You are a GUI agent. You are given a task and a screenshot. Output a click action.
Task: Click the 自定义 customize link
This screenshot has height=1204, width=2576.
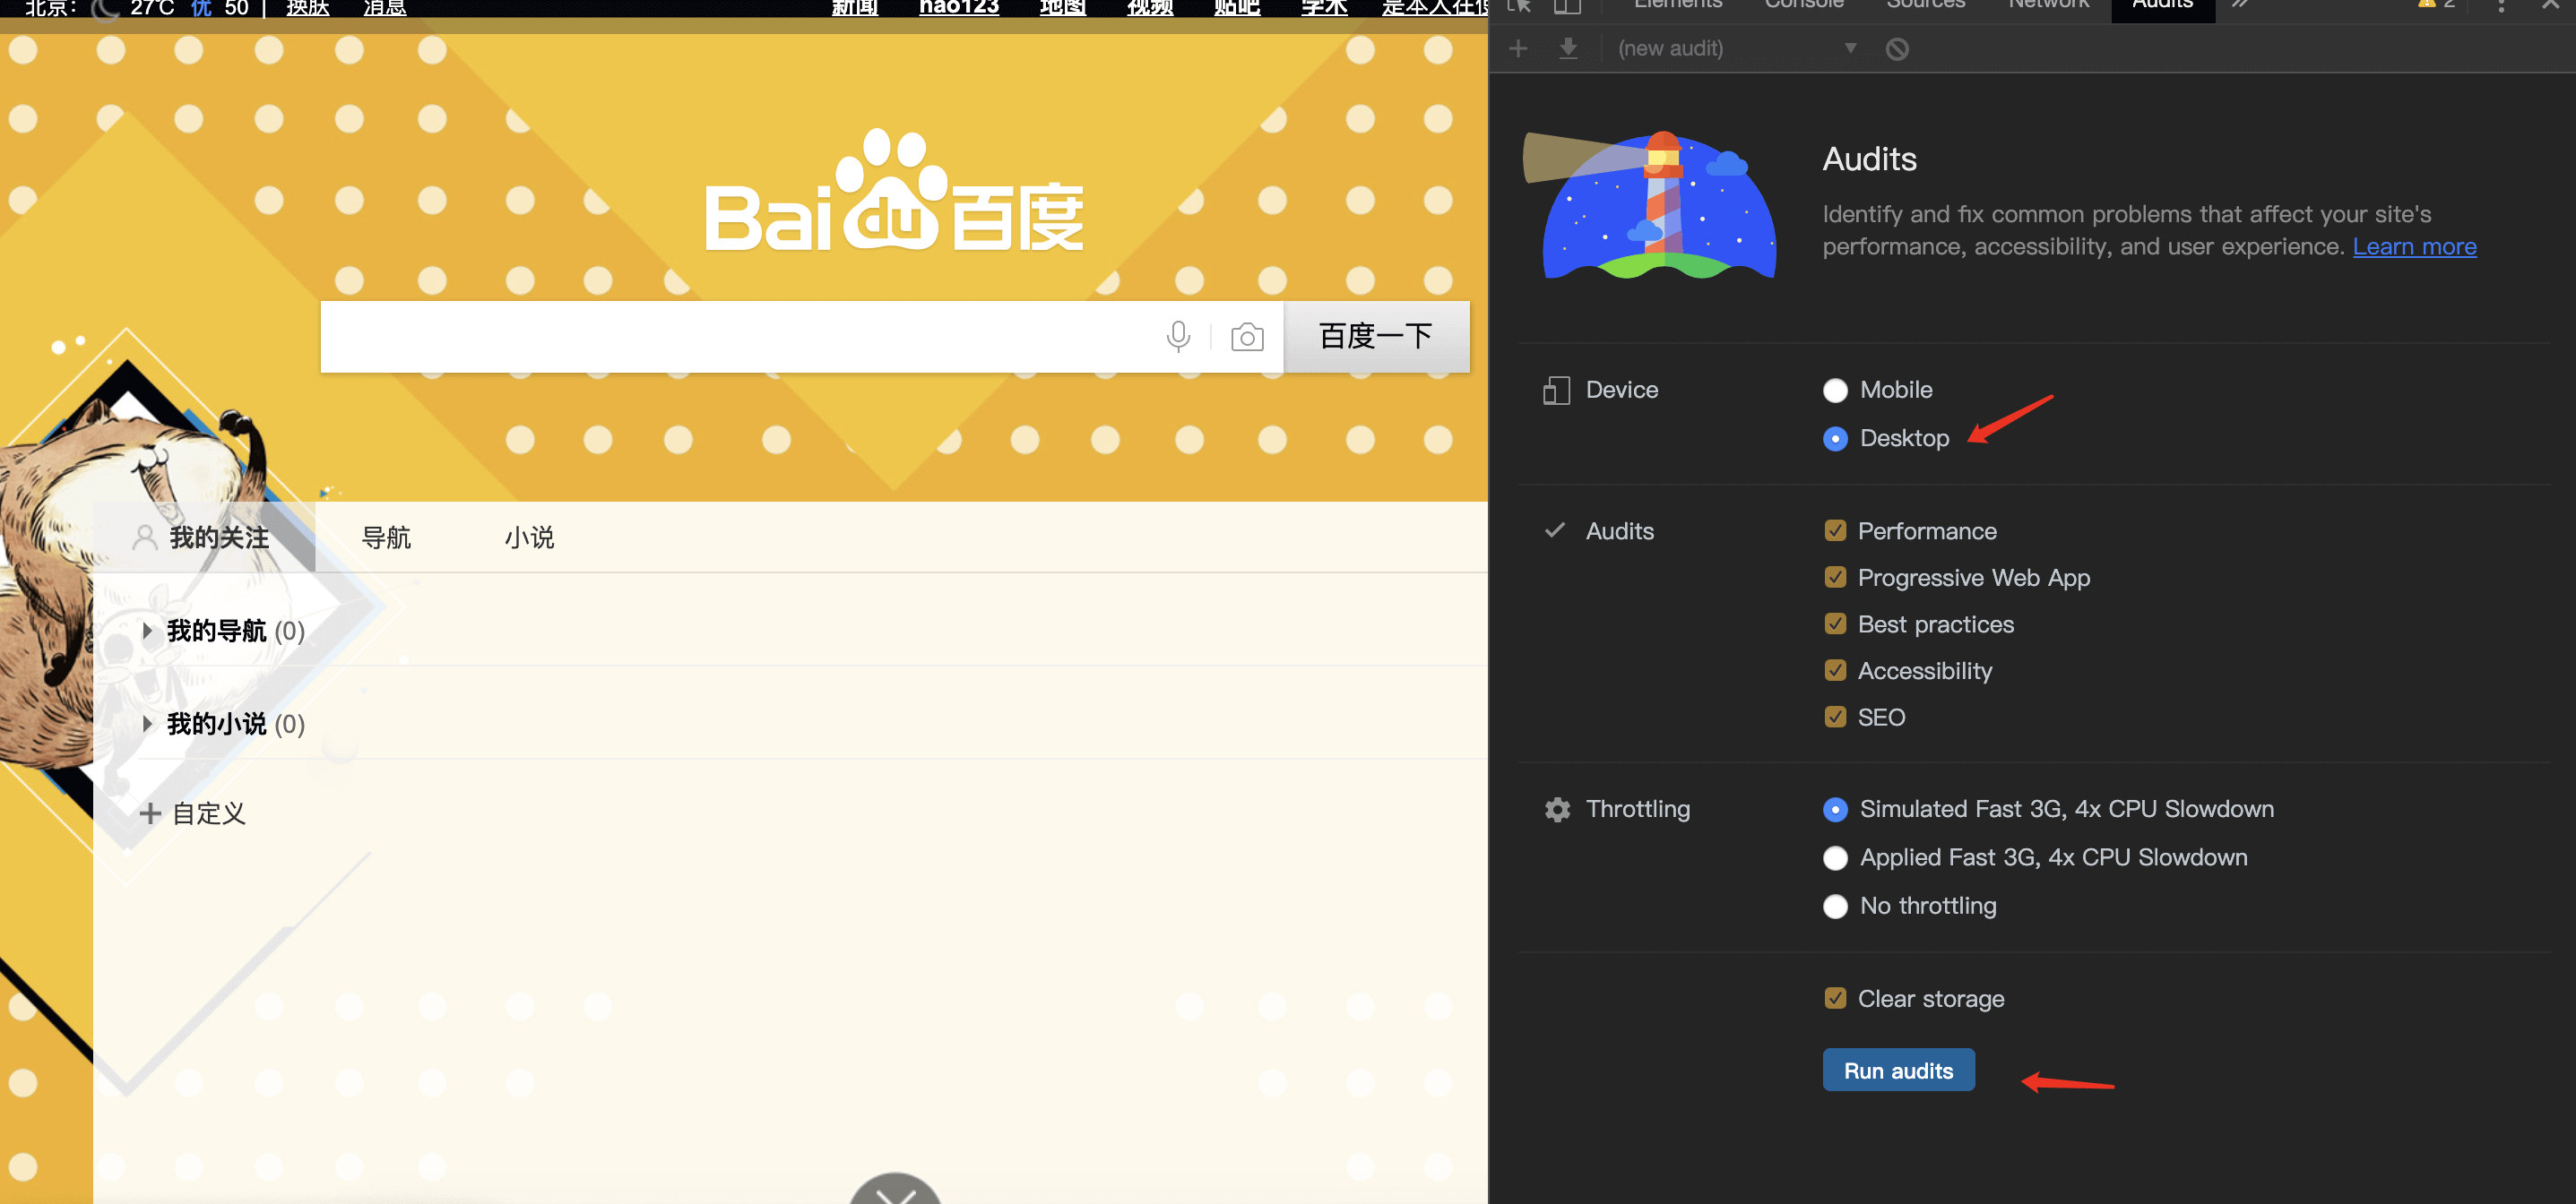pyautogui.click(x=208, y=813)
